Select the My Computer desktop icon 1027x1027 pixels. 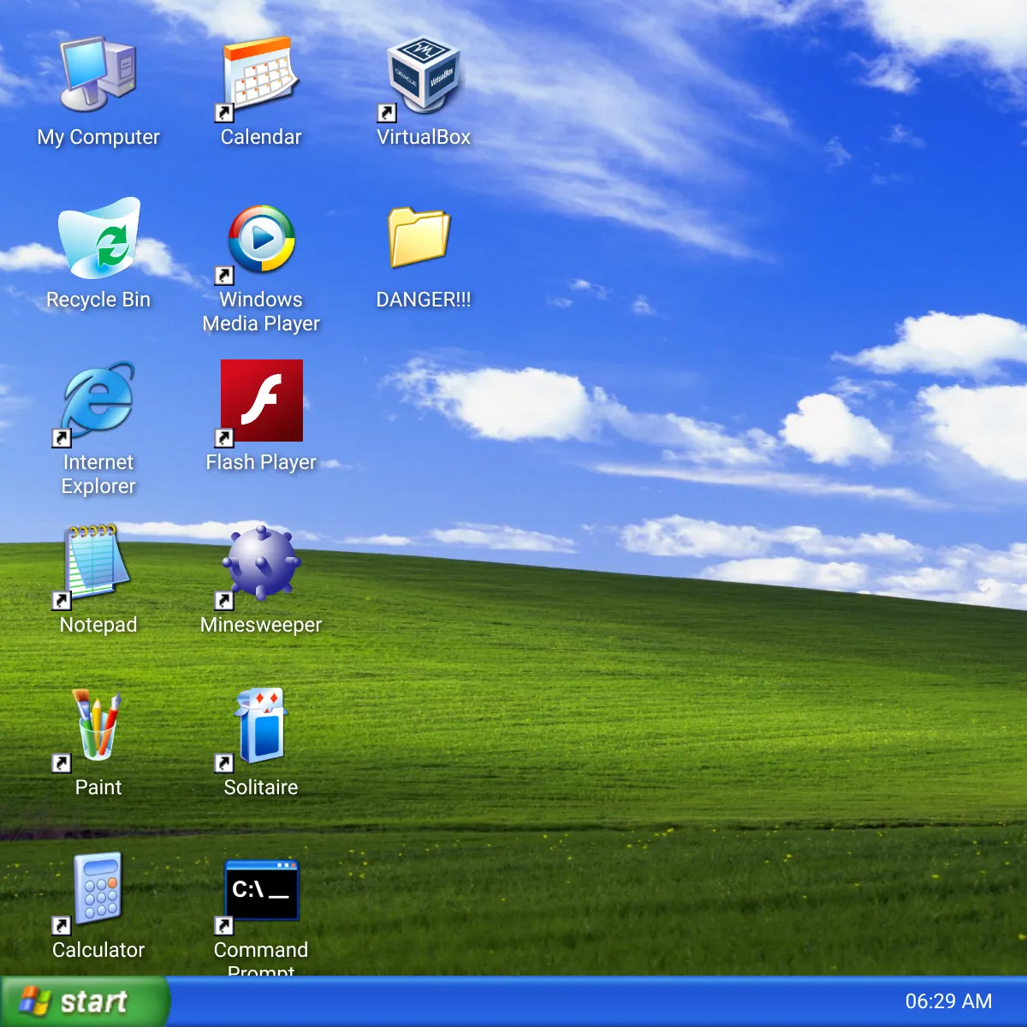click(x=98, y=74)
